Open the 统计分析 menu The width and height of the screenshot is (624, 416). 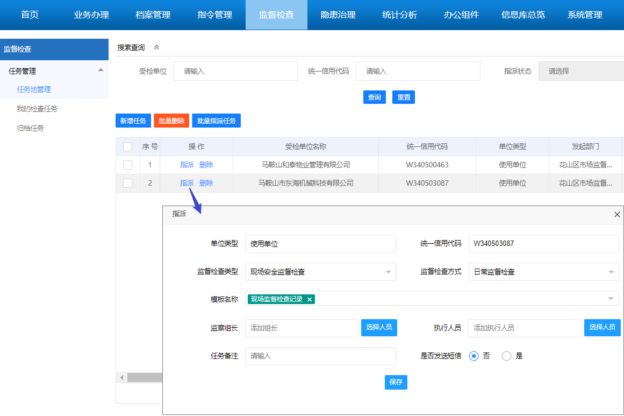(x=400, y=15)
